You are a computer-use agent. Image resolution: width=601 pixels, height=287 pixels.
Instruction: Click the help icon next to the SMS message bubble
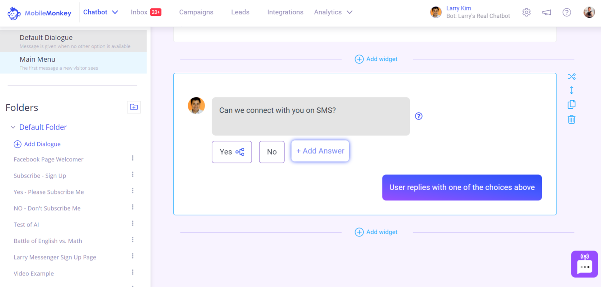(419, 116)
